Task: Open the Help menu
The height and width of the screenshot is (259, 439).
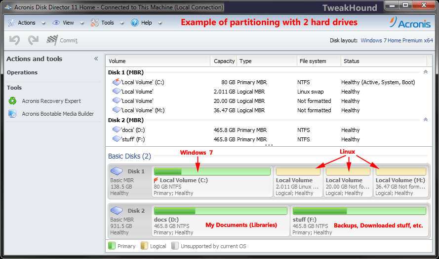Action: pos(147,23)
